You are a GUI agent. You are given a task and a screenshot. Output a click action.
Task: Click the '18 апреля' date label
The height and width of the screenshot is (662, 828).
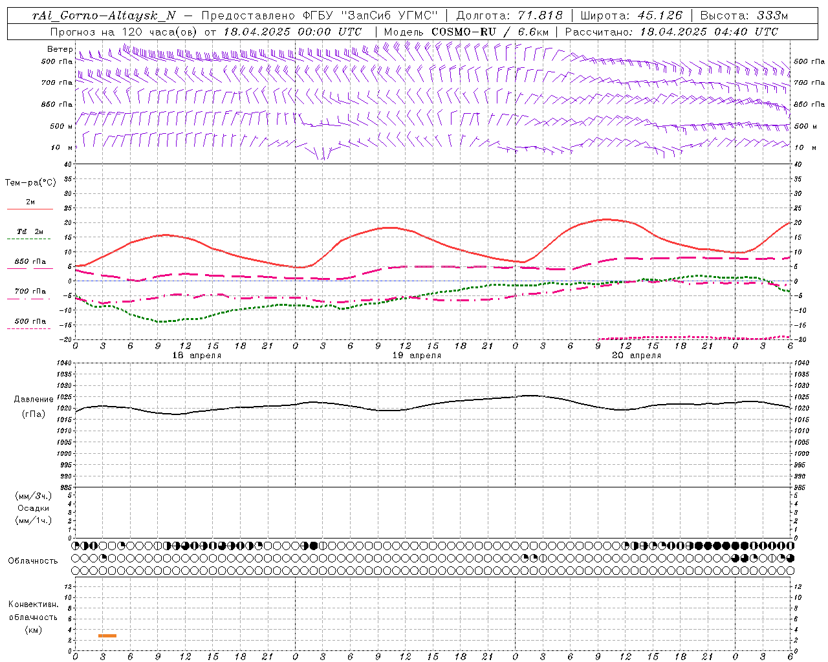coord(197,356)
